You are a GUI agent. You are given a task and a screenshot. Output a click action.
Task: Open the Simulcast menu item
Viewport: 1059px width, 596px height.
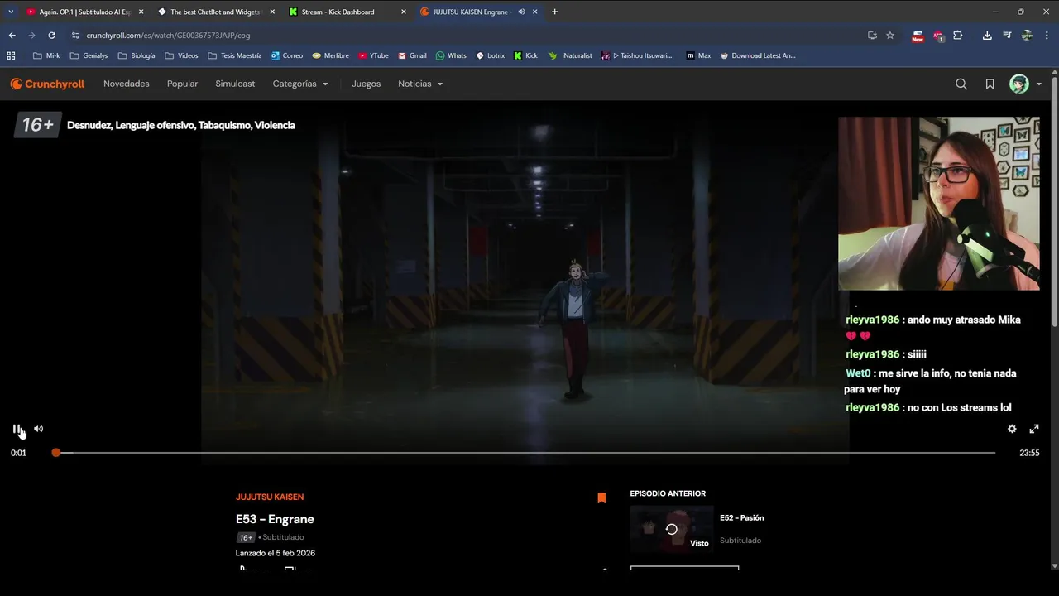point(235,84)
